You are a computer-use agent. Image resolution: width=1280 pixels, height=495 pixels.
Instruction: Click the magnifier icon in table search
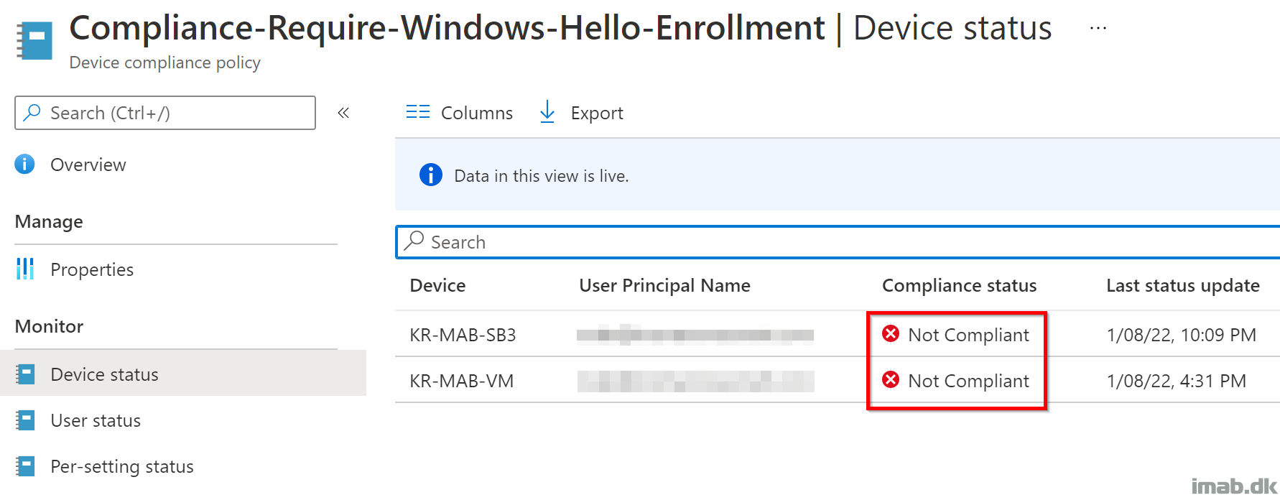click(x=414, y=241)
